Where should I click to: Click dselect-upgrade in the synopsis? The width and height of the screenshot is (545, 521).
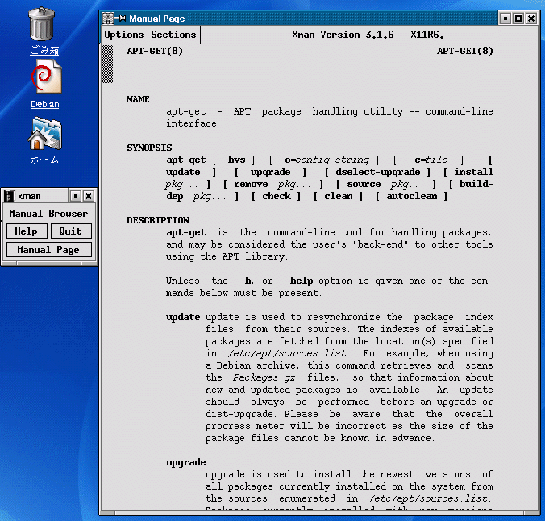378,172
